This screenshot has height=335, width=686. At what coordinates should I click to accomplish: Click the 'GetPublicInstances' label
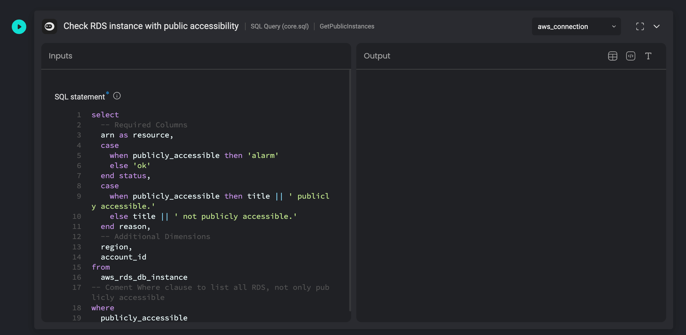(x=347, y=26)
